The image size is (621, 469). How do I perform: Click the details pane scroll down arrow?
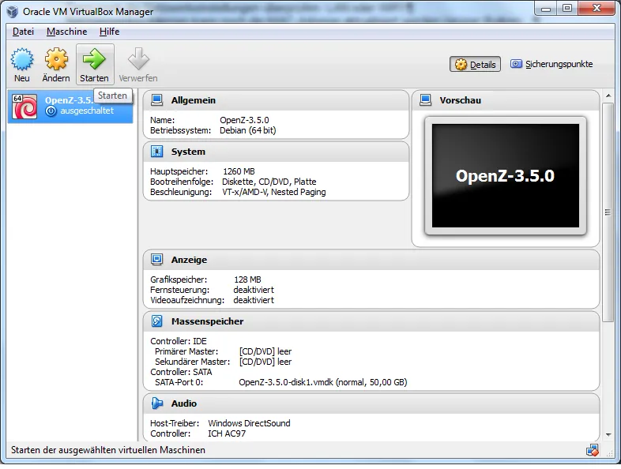pos(608,434)
